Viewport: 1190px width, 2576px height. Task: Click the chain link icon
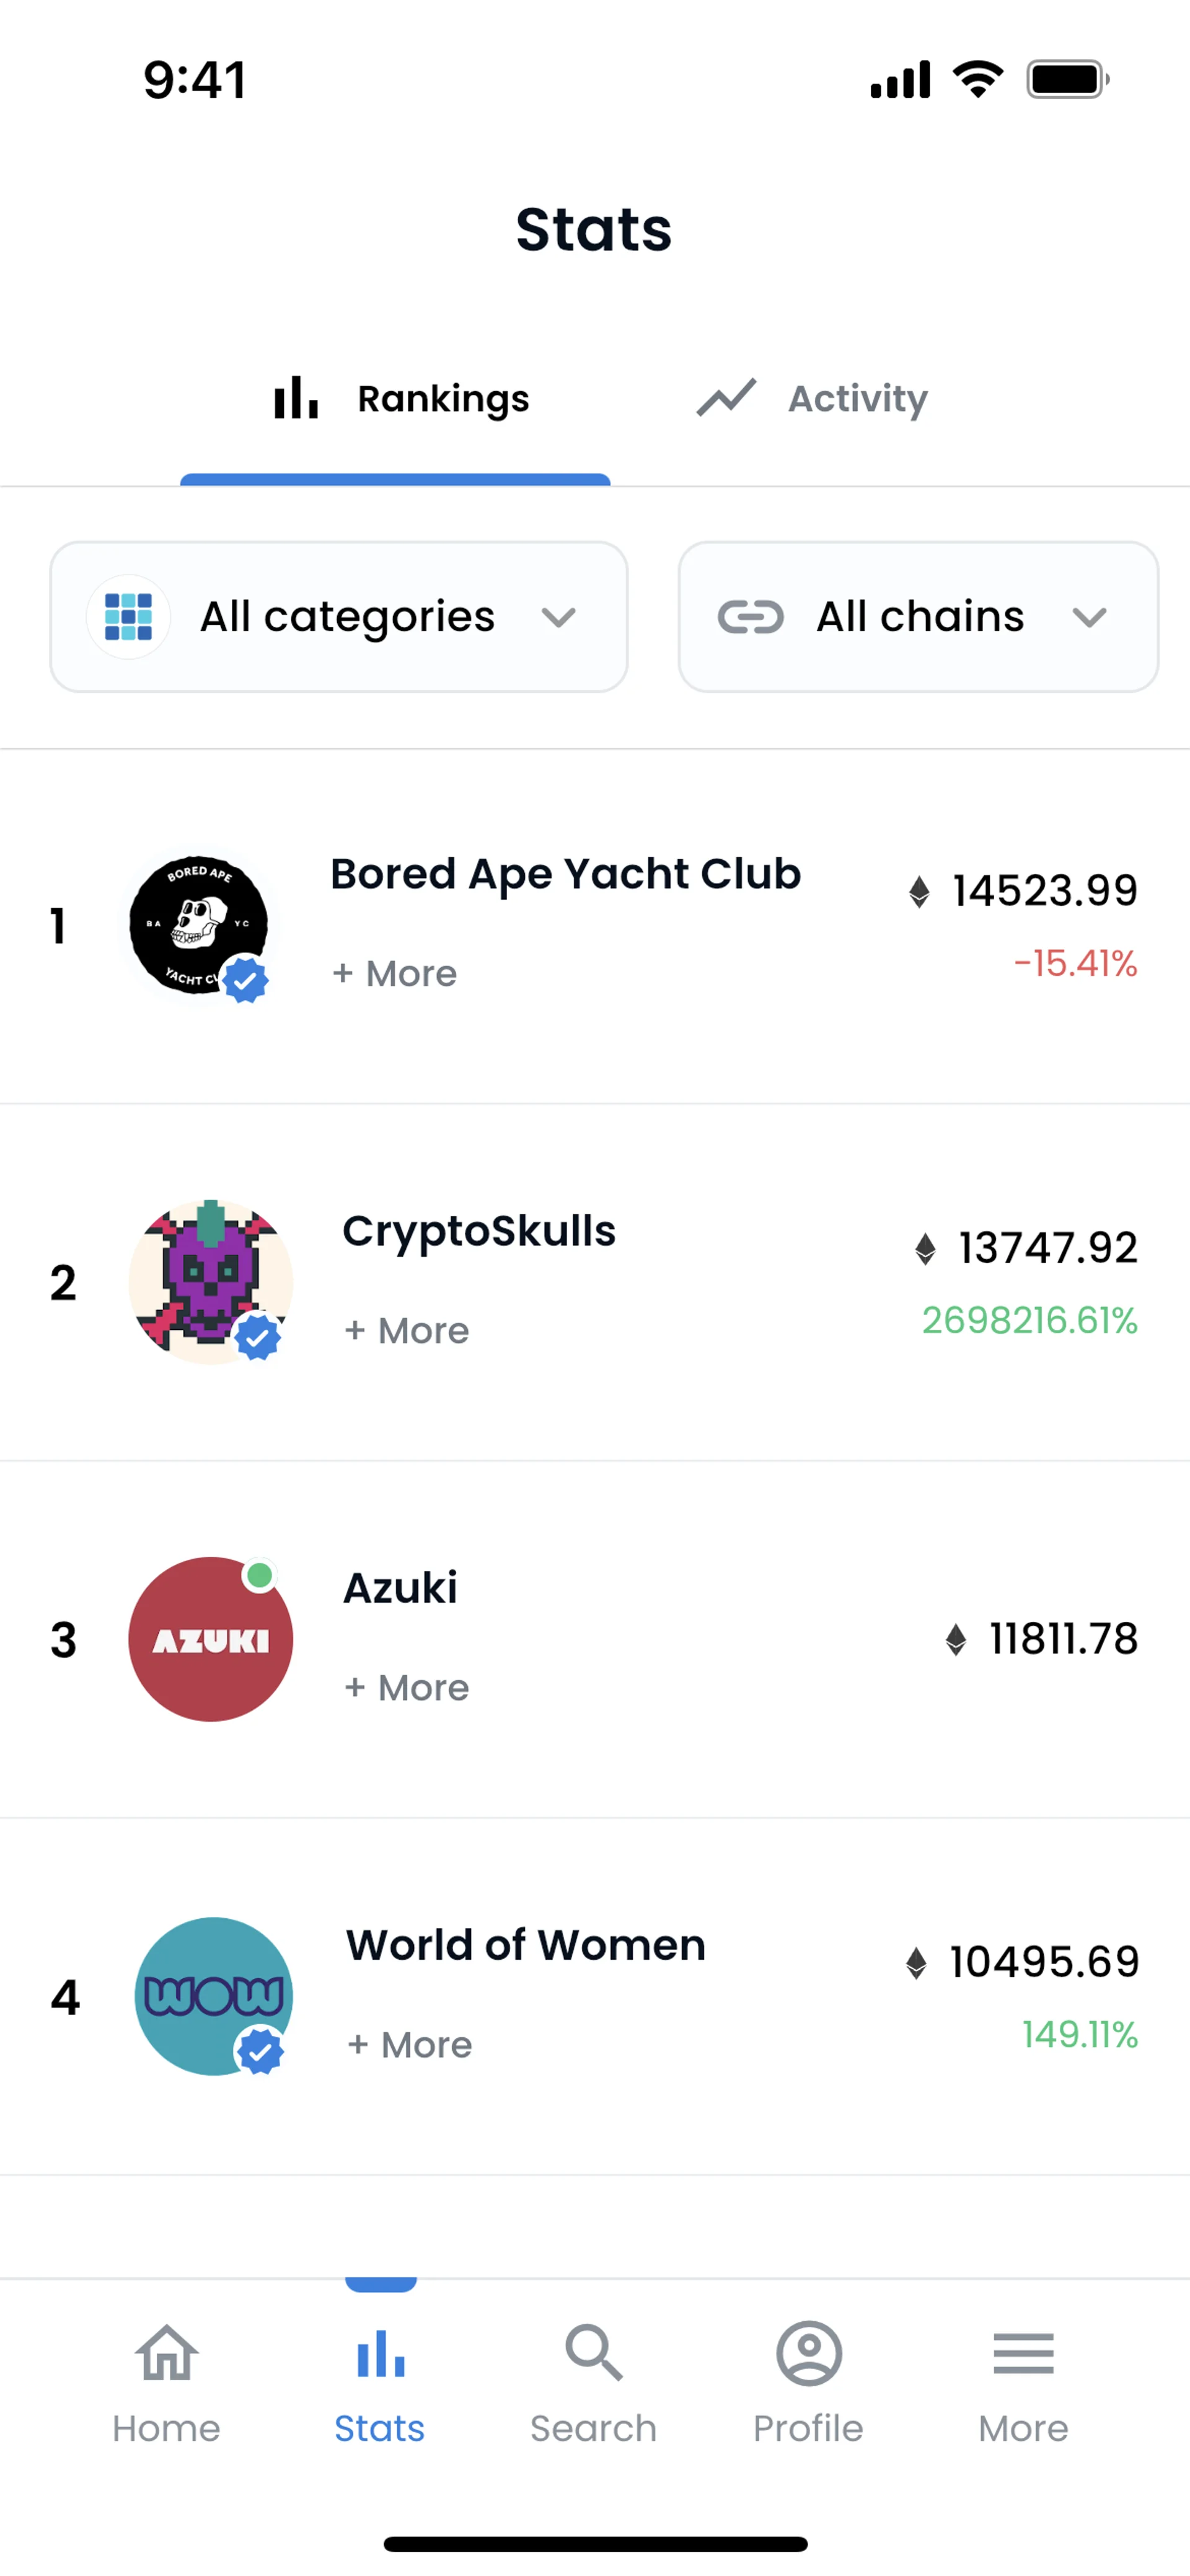750,617
